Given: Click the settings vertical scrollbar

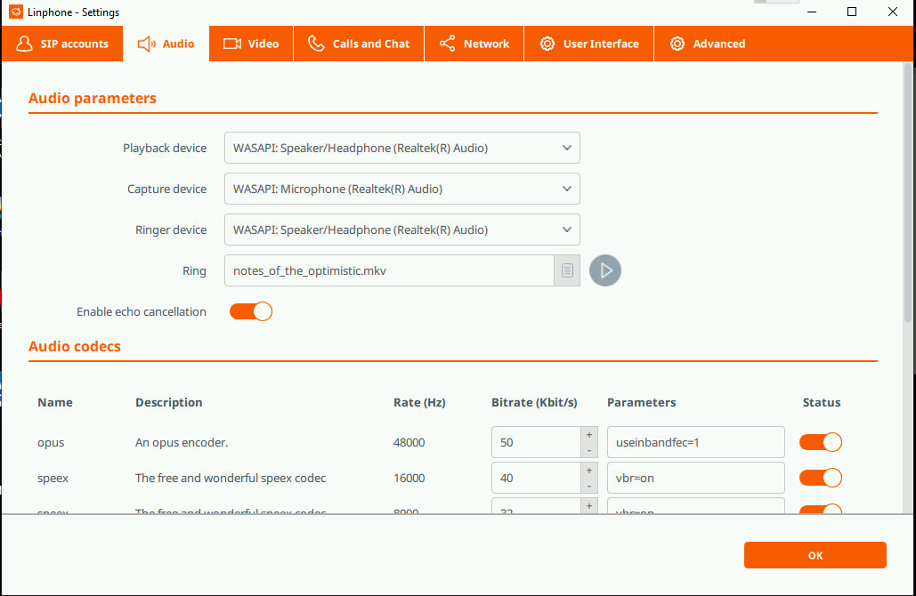Looking at the screenshot, I should pos(908,196).
